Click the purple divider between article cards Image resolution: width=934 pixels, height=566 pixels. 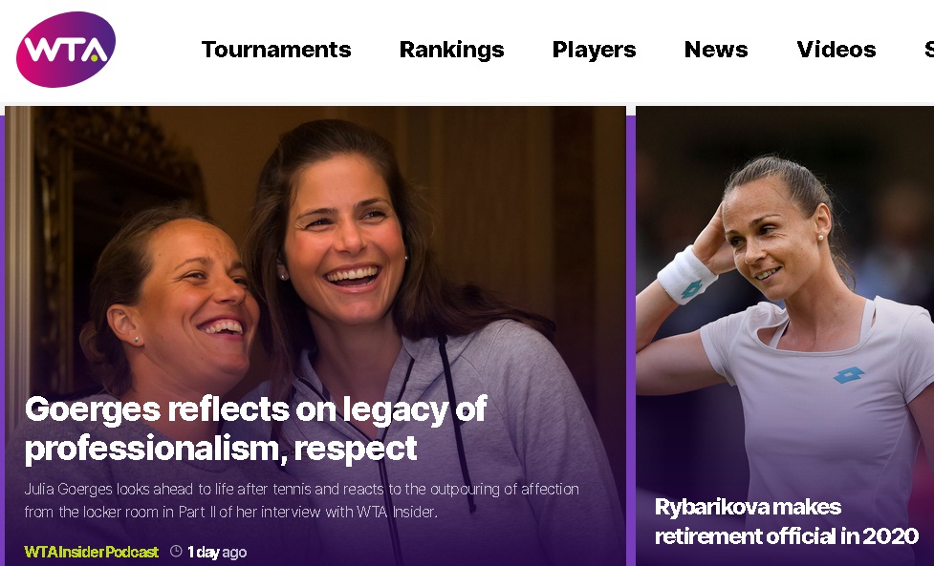[631, 334]
